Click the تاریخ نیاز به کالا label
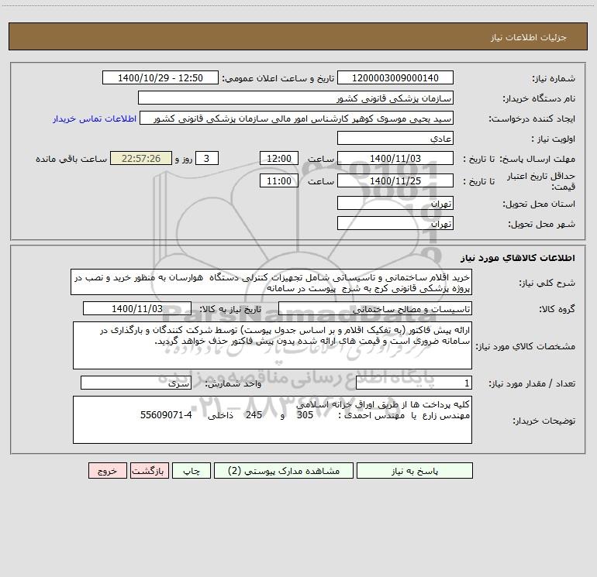Screen dimensions: 597x577 click(231, 309)
